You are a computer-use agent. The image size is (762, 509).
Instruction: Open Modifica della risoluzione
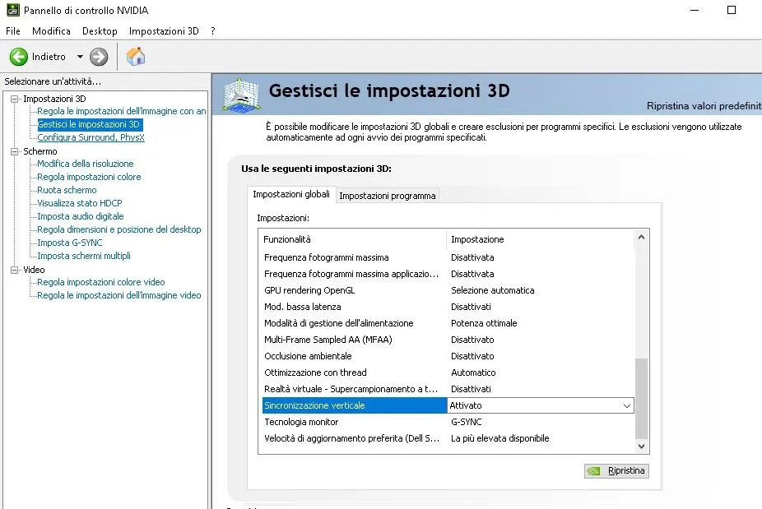[x=85, y=164]
